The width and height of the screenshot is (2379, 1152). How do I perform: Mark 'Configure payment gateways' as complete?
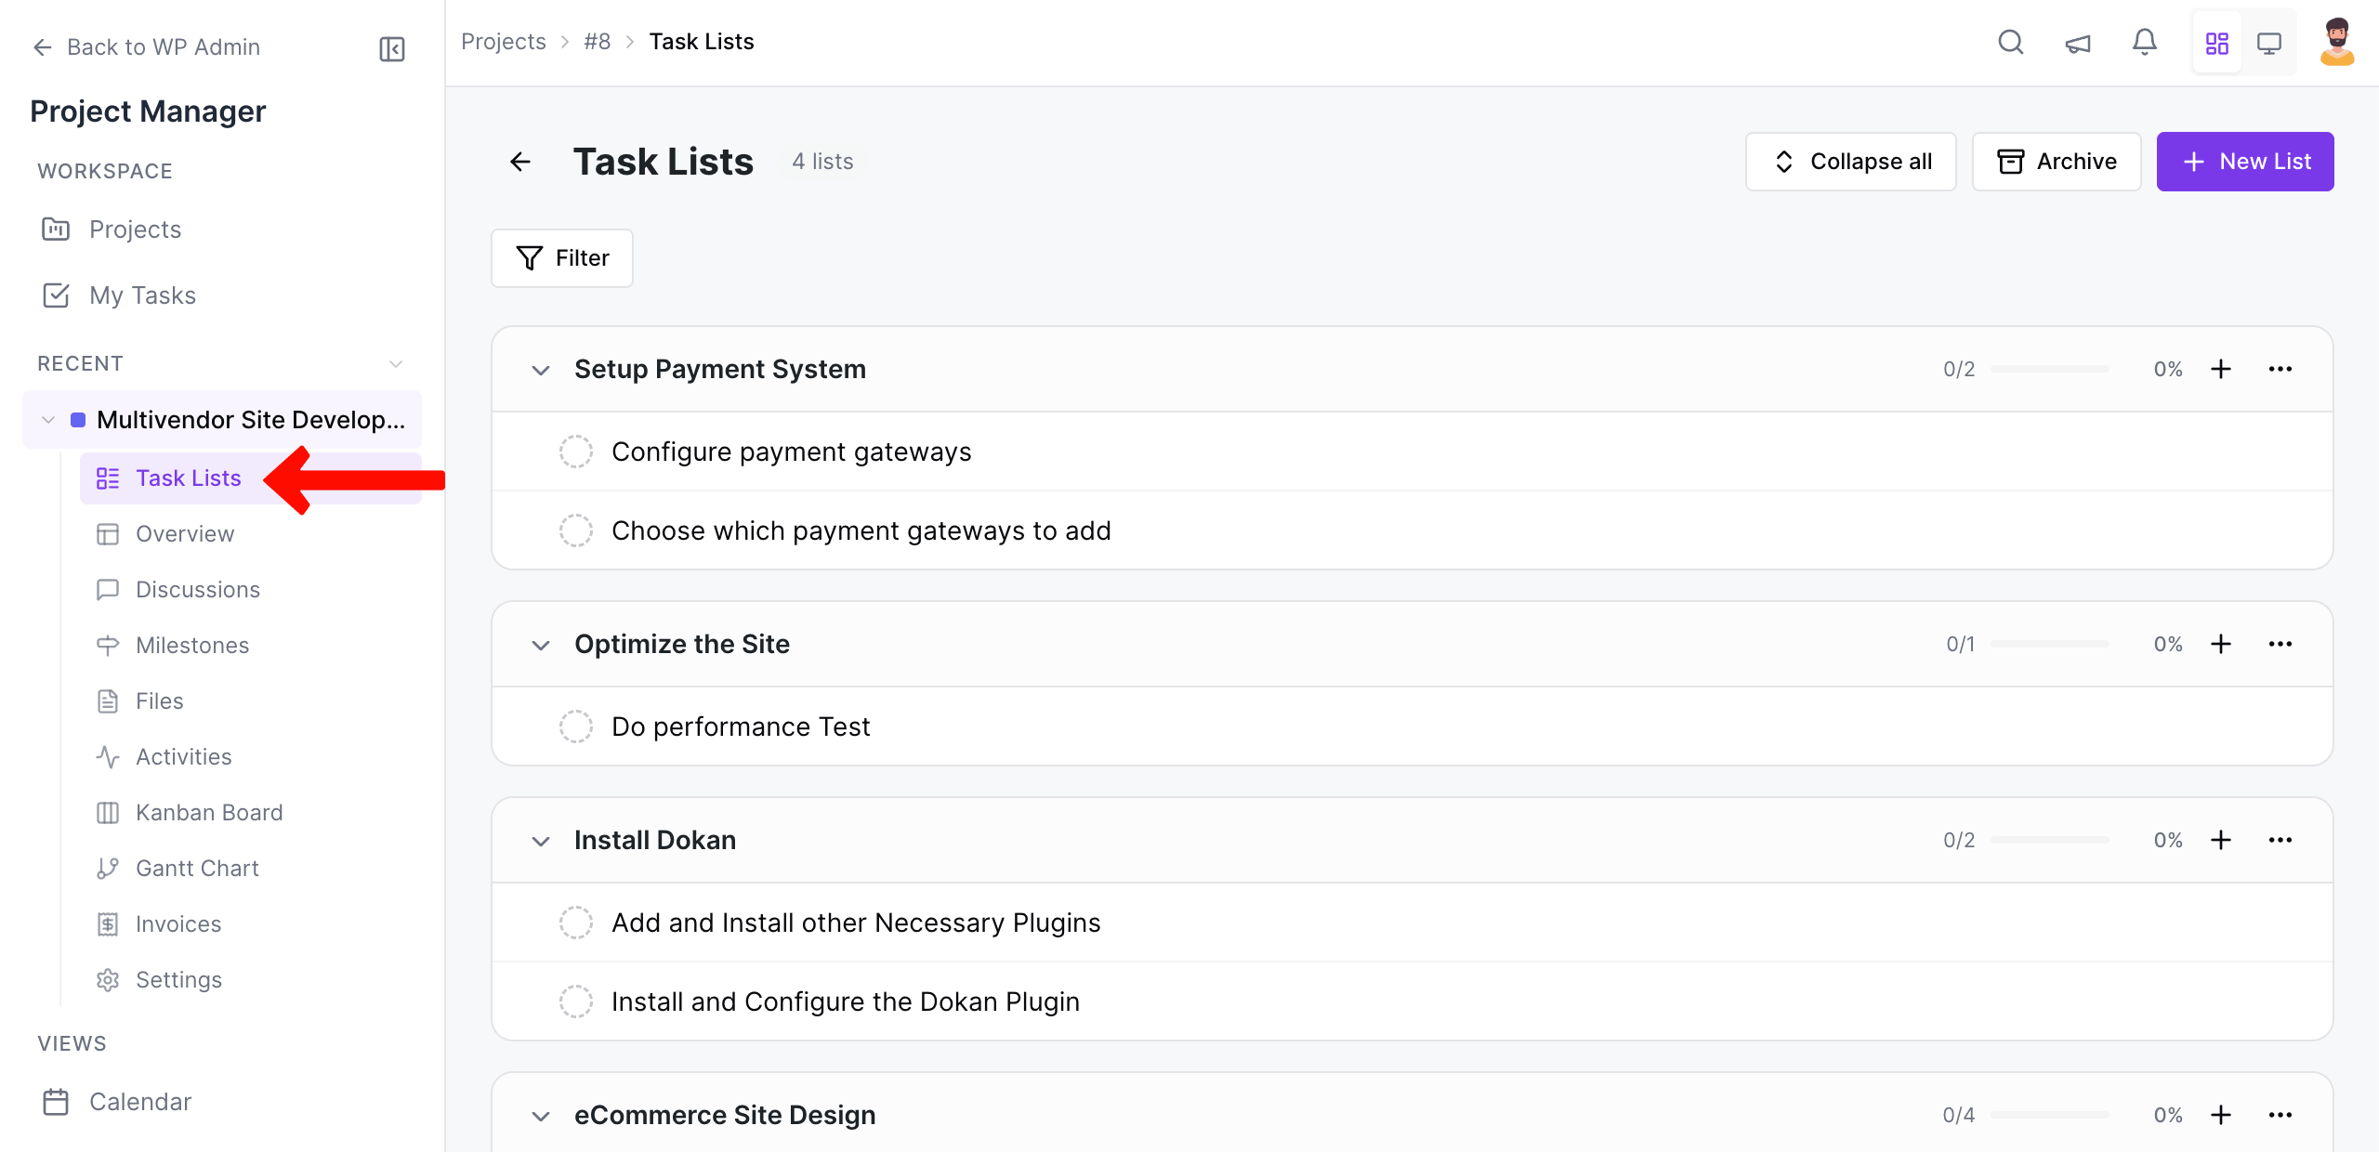pyautogui.click(x=576, y=451)
